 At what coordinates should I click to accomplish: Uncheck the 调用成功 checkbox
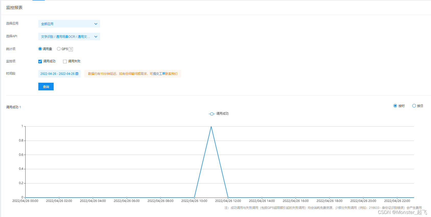pyautogui.click(x=40, y=61)
